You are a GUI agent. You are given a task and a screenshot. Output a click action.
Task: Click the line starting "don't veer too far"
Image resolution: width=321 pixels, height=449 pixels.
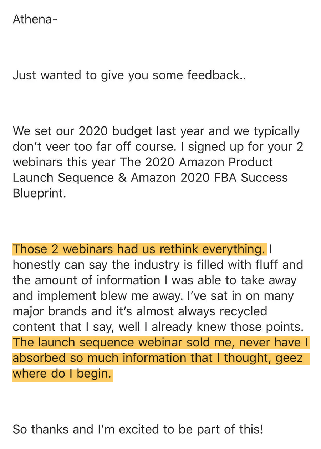(158, 146)
